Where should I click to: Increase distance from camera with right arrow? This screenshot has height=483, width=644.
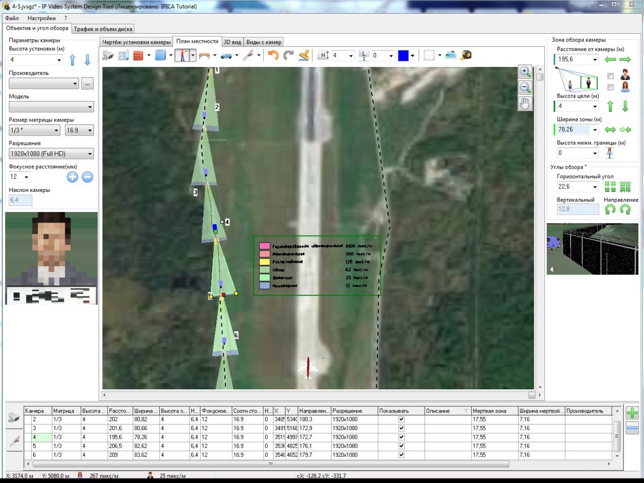coord(625,59)
